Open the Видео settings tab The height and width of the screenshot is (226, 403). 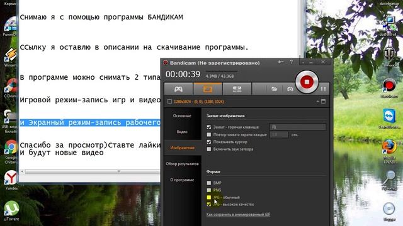point(182,132)
